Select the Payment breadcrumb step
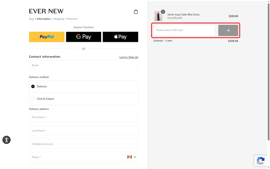Viewport: 270px width, 169px height. pos(72,19)
